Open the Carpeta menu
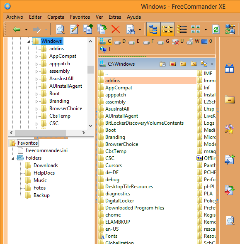The width and height of the screenshot is (240, 244). click(56, 17)
